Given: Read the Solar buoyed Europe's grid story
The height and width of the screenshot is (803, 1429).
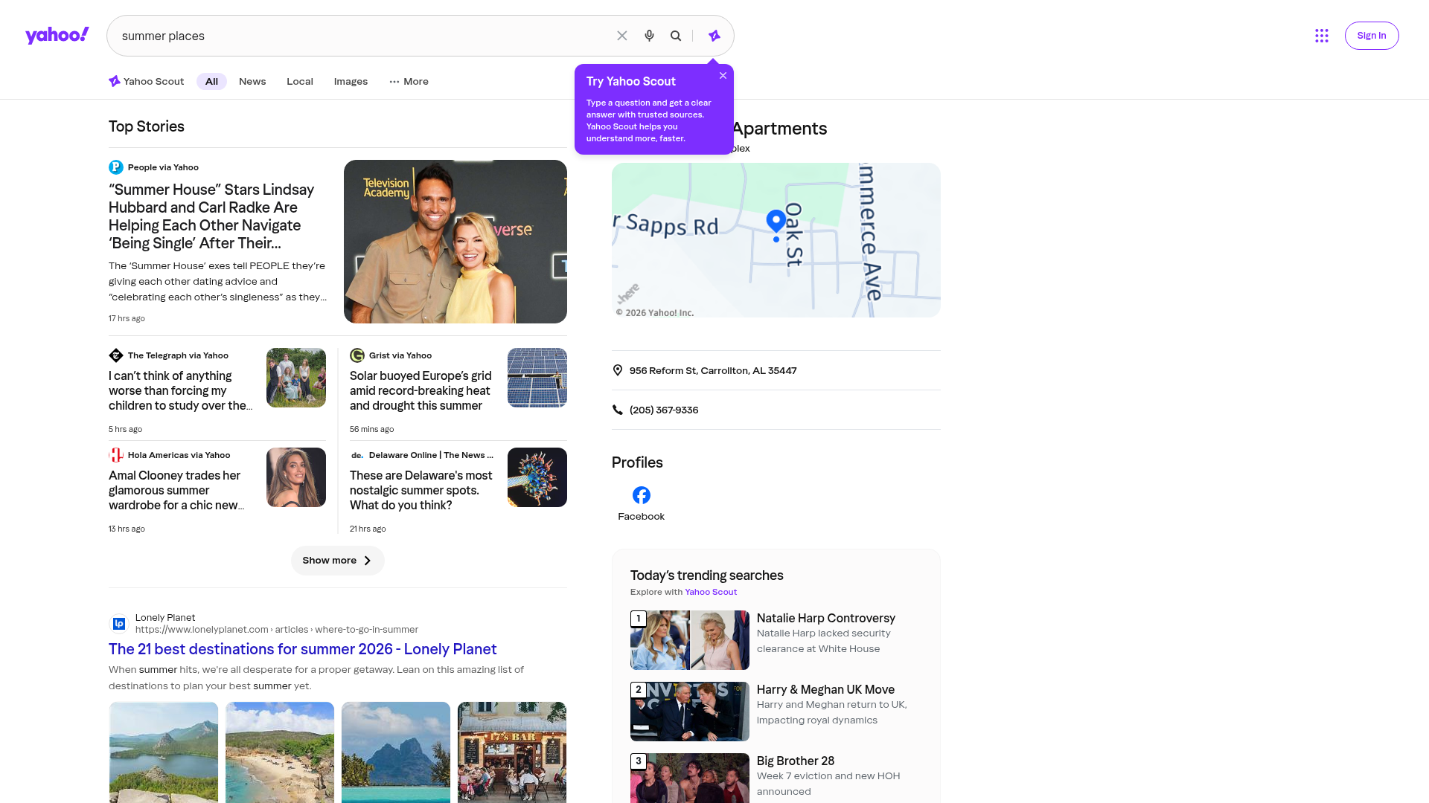Looking at the screenshot, I should coord(422,391).
